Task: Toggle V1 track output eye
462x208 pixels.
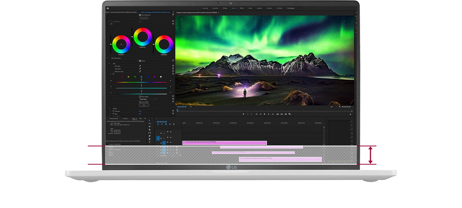Action: pyautogui.click(x=171, y=142)
